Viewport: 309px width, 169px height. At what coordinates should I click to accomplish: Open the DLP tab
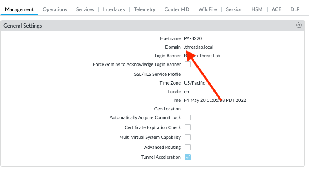pos(295,9)
